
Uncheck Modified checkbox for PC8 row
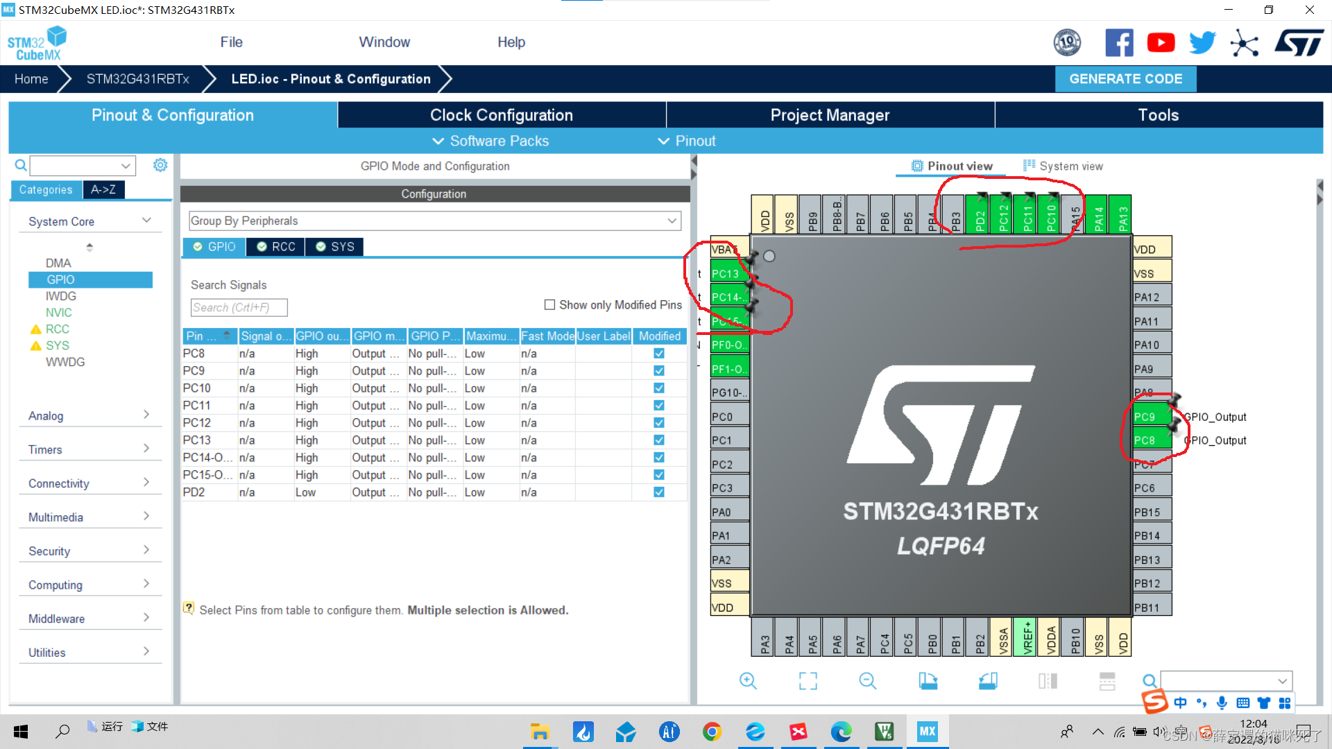click(659, 354)
